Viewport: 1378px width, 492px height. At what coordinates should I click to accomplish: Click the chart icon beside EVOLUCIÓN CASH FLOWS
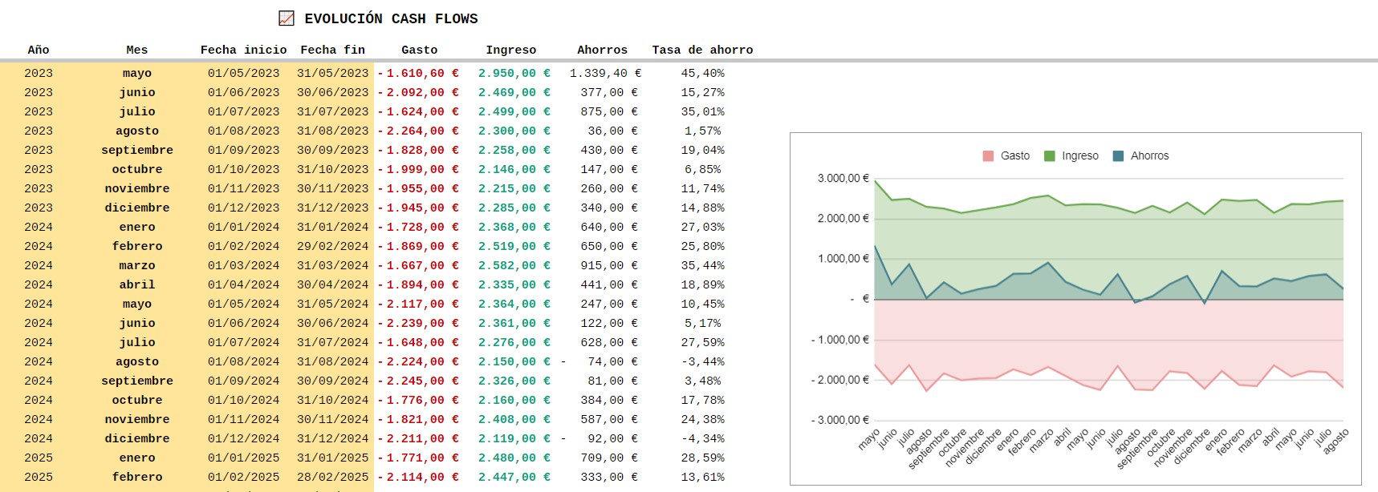pyautogui.click(x=287, y=18)
